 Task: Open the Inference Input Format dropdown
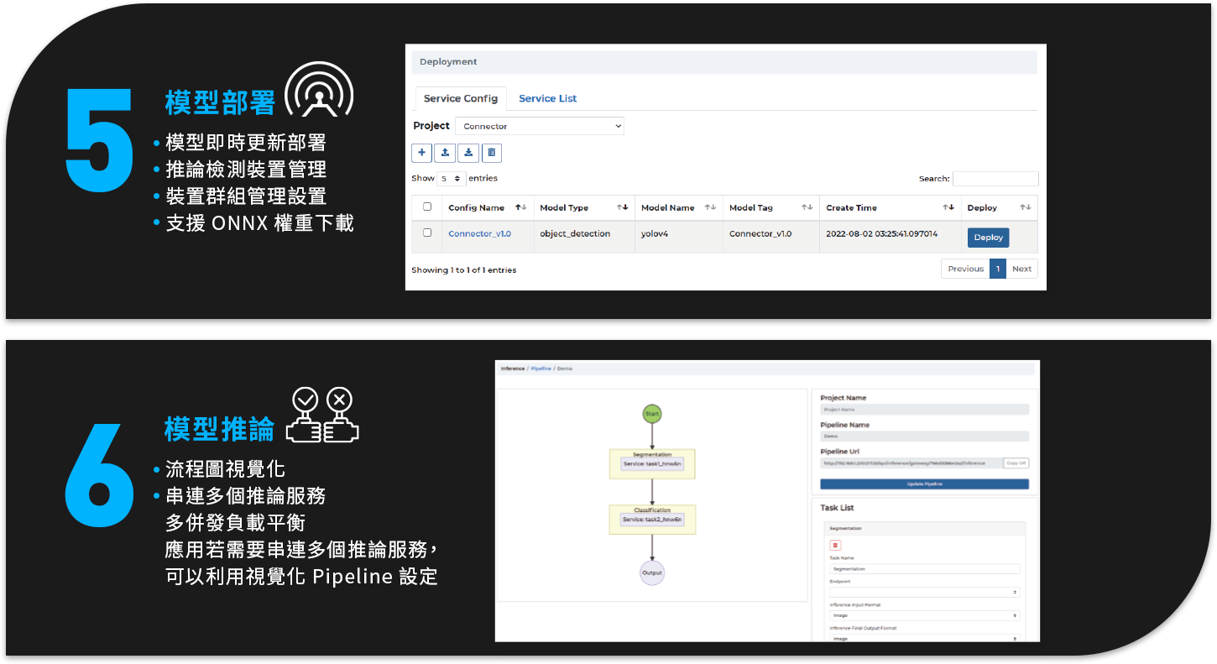click(924, 615)
